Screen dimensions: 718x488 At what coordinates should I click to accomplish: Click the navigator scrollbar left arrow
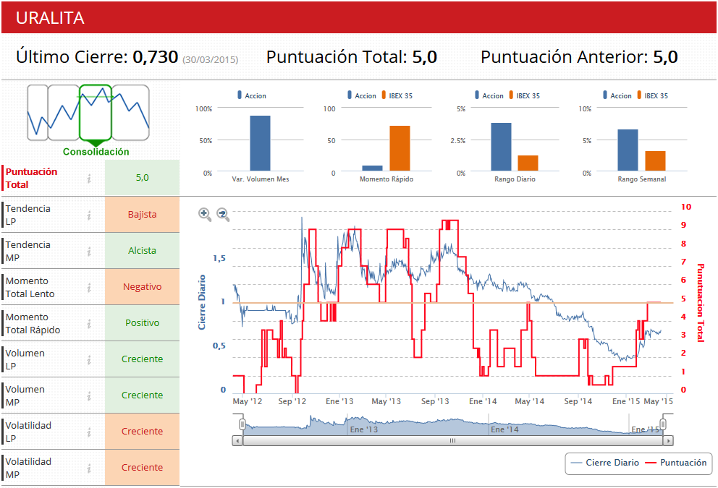pos(237,441)
